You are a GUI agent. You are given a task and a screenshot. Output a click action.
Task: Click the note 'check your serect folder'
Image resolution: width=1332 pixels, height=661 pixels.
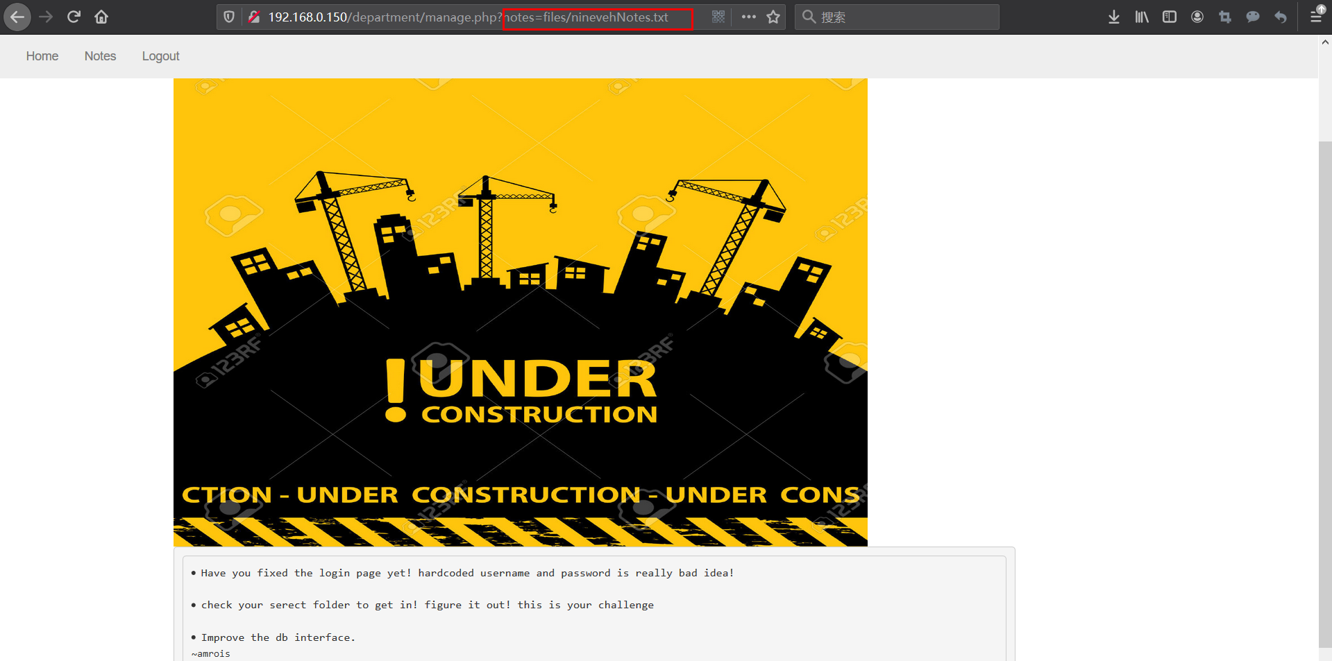(x=427, y=605)
